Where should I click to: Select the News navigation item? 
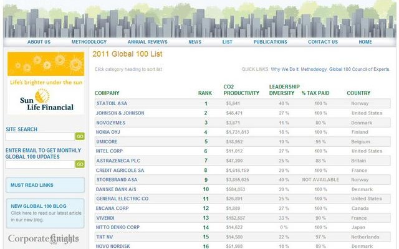click(x=195, y=42)
